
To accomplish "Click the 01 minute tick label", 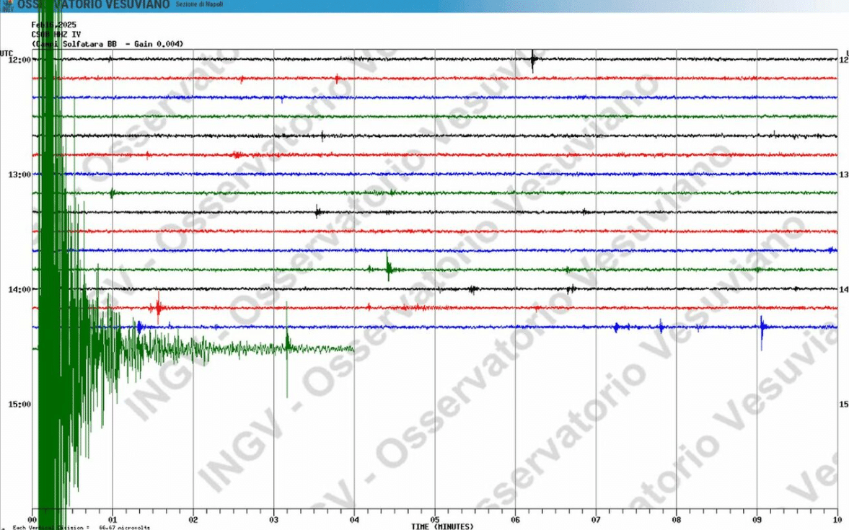I will 113,519.
